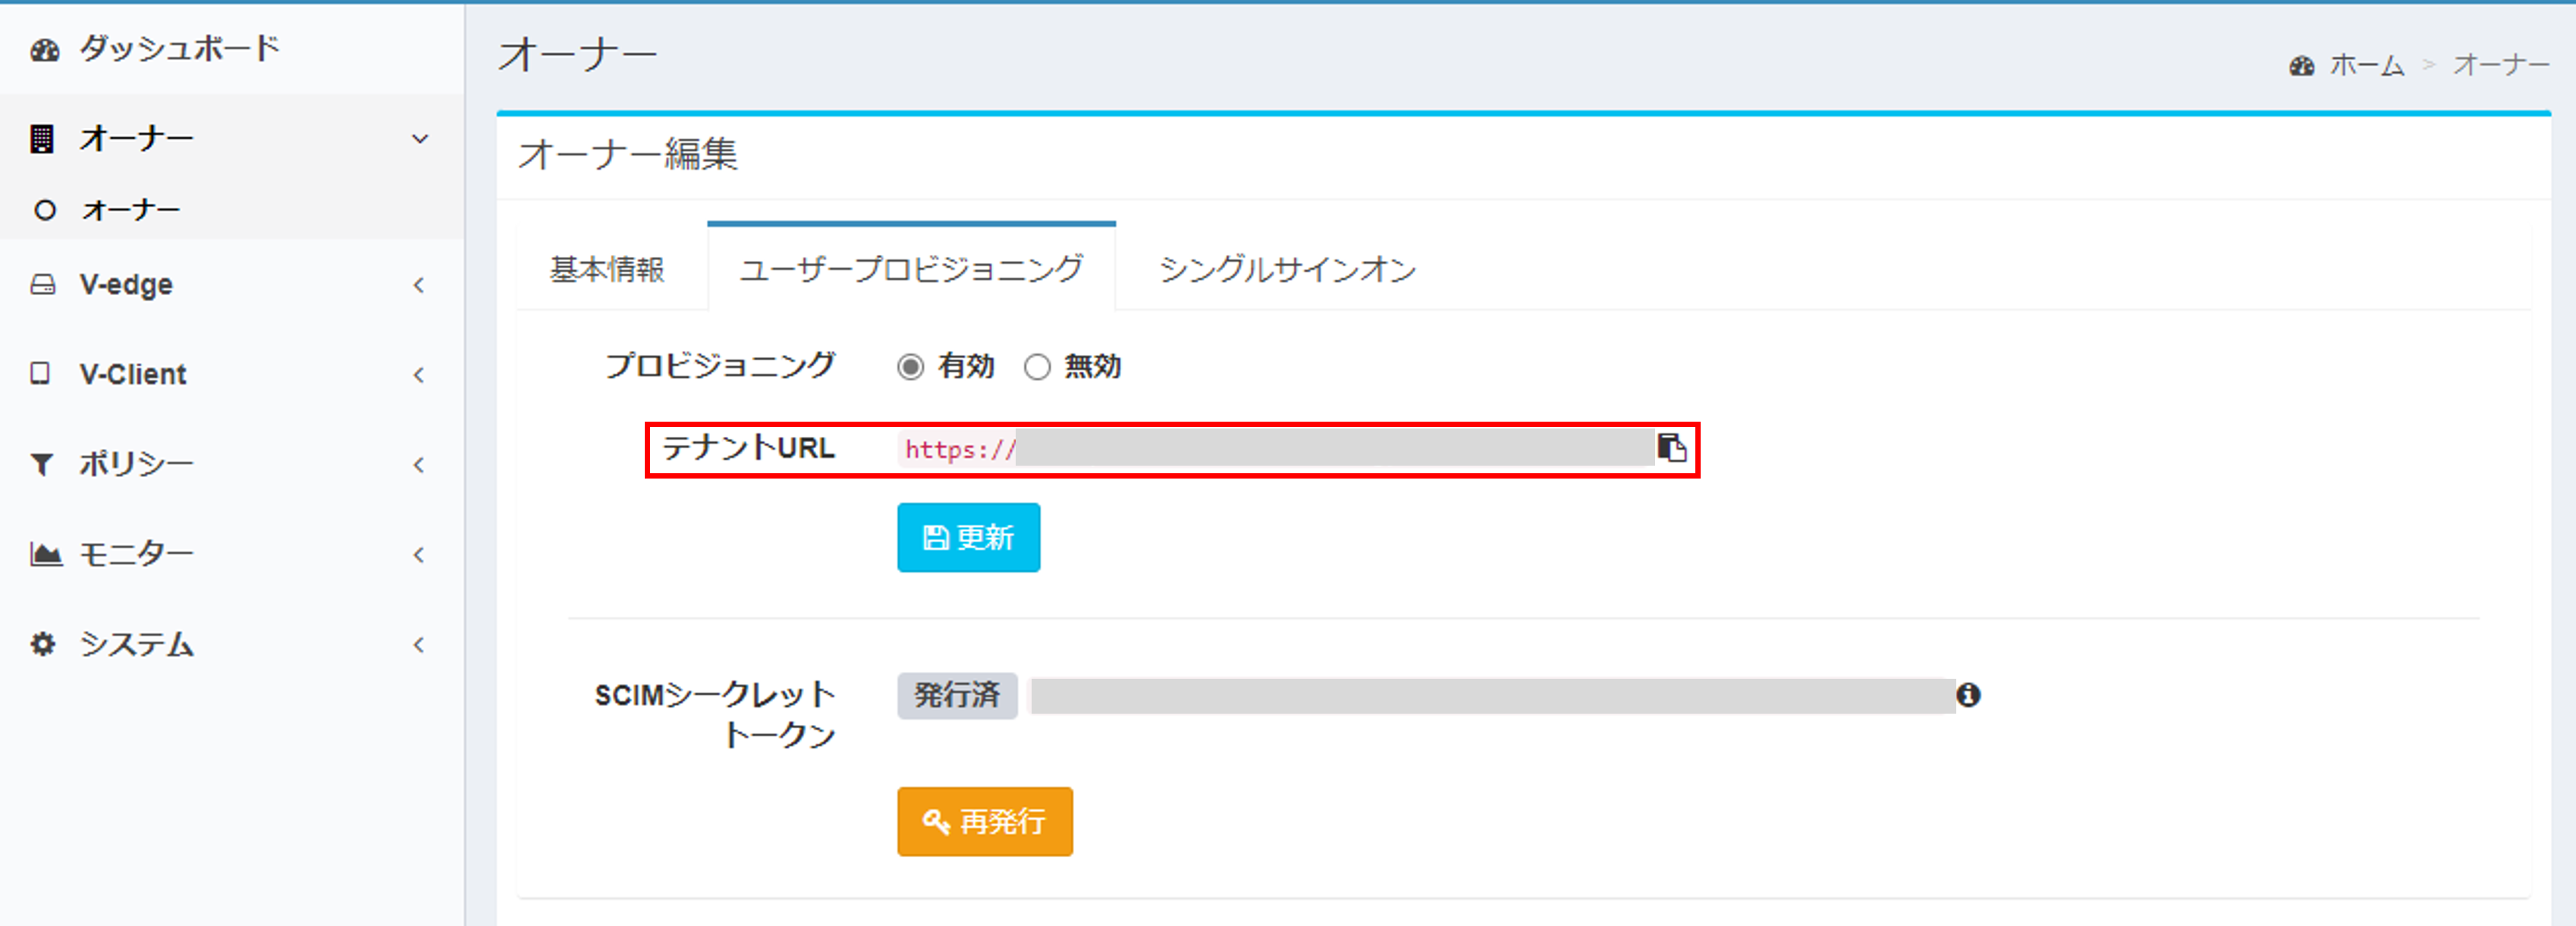Switch to the 基本情報 tab
The image size is (2576, 926).
(607, 269)
